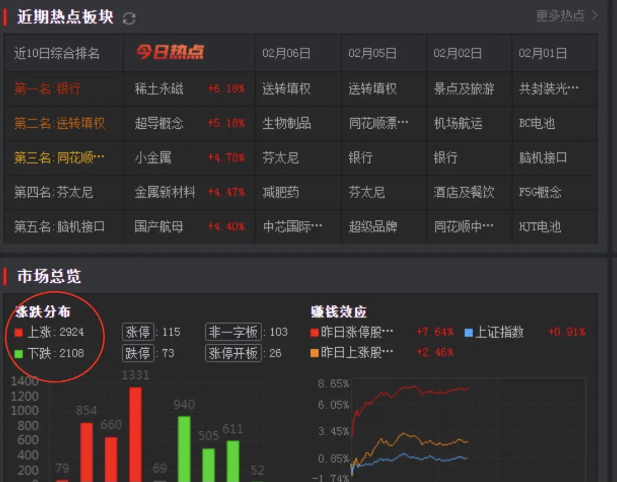Click the 市场总览 section title
The width and height of the screenshot is (617, 482).
(49, 276)
